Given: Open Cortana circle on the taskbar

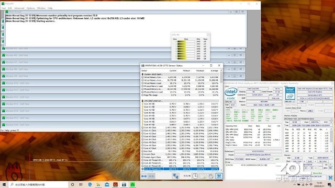Looking at the screenshot, I should click(72, 184).
